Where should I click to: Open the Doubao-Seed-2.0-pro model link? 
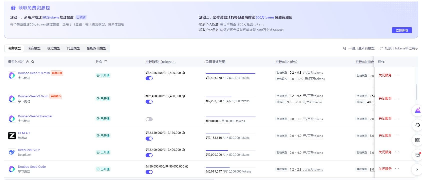pyautogui.click(x=33, y=96)
